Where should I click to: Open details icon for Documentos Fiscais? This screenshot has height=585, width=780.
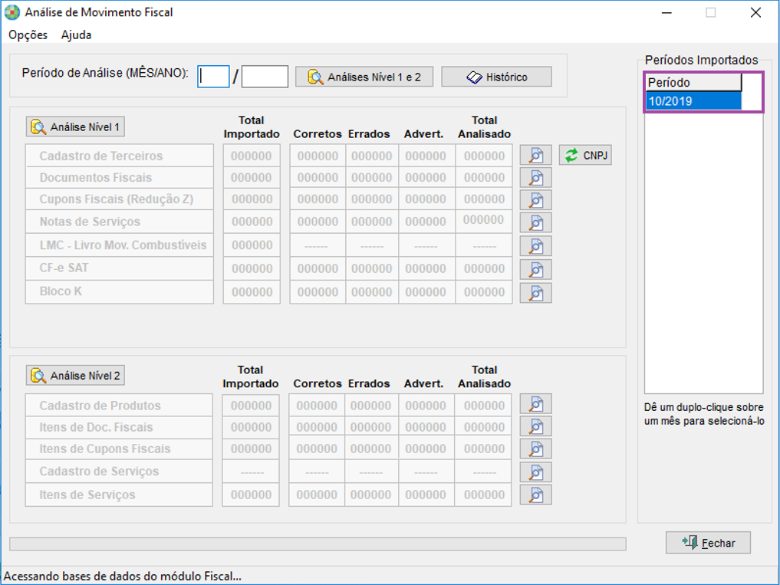point(536,178)
